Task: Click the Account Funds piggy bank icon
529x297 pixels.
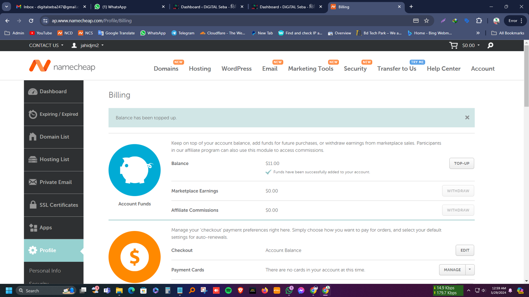Action: tap(135, 170)
